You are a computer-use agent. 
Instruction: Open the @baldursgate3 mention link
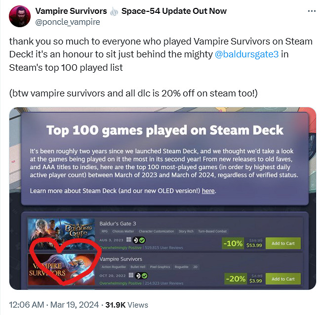247,54
